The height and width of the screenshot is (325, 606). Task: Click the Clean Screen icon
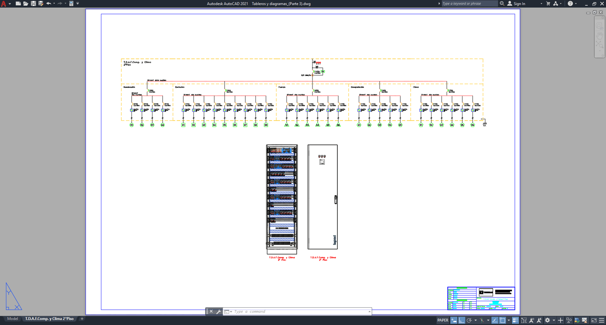point(594,320)
